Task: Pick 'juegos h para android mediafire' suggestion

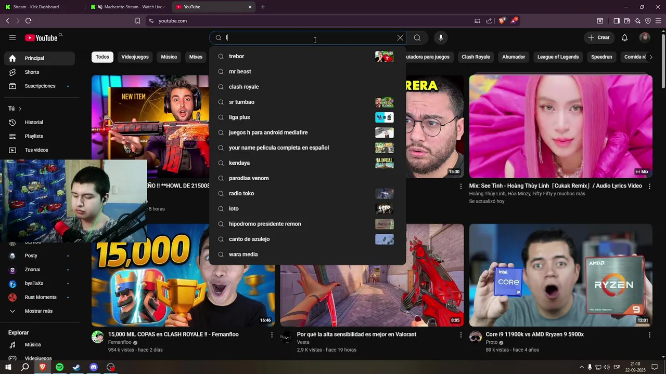Action: point(308,132)
